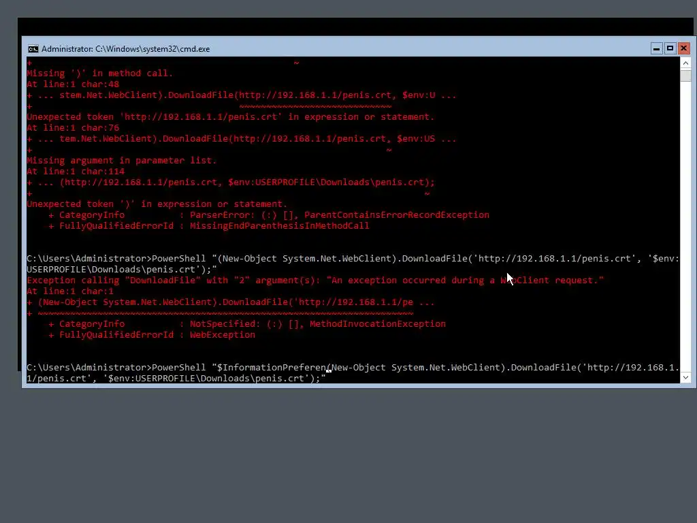Click '$InformationPreferen' in the current command

click(x=272, y=367)
